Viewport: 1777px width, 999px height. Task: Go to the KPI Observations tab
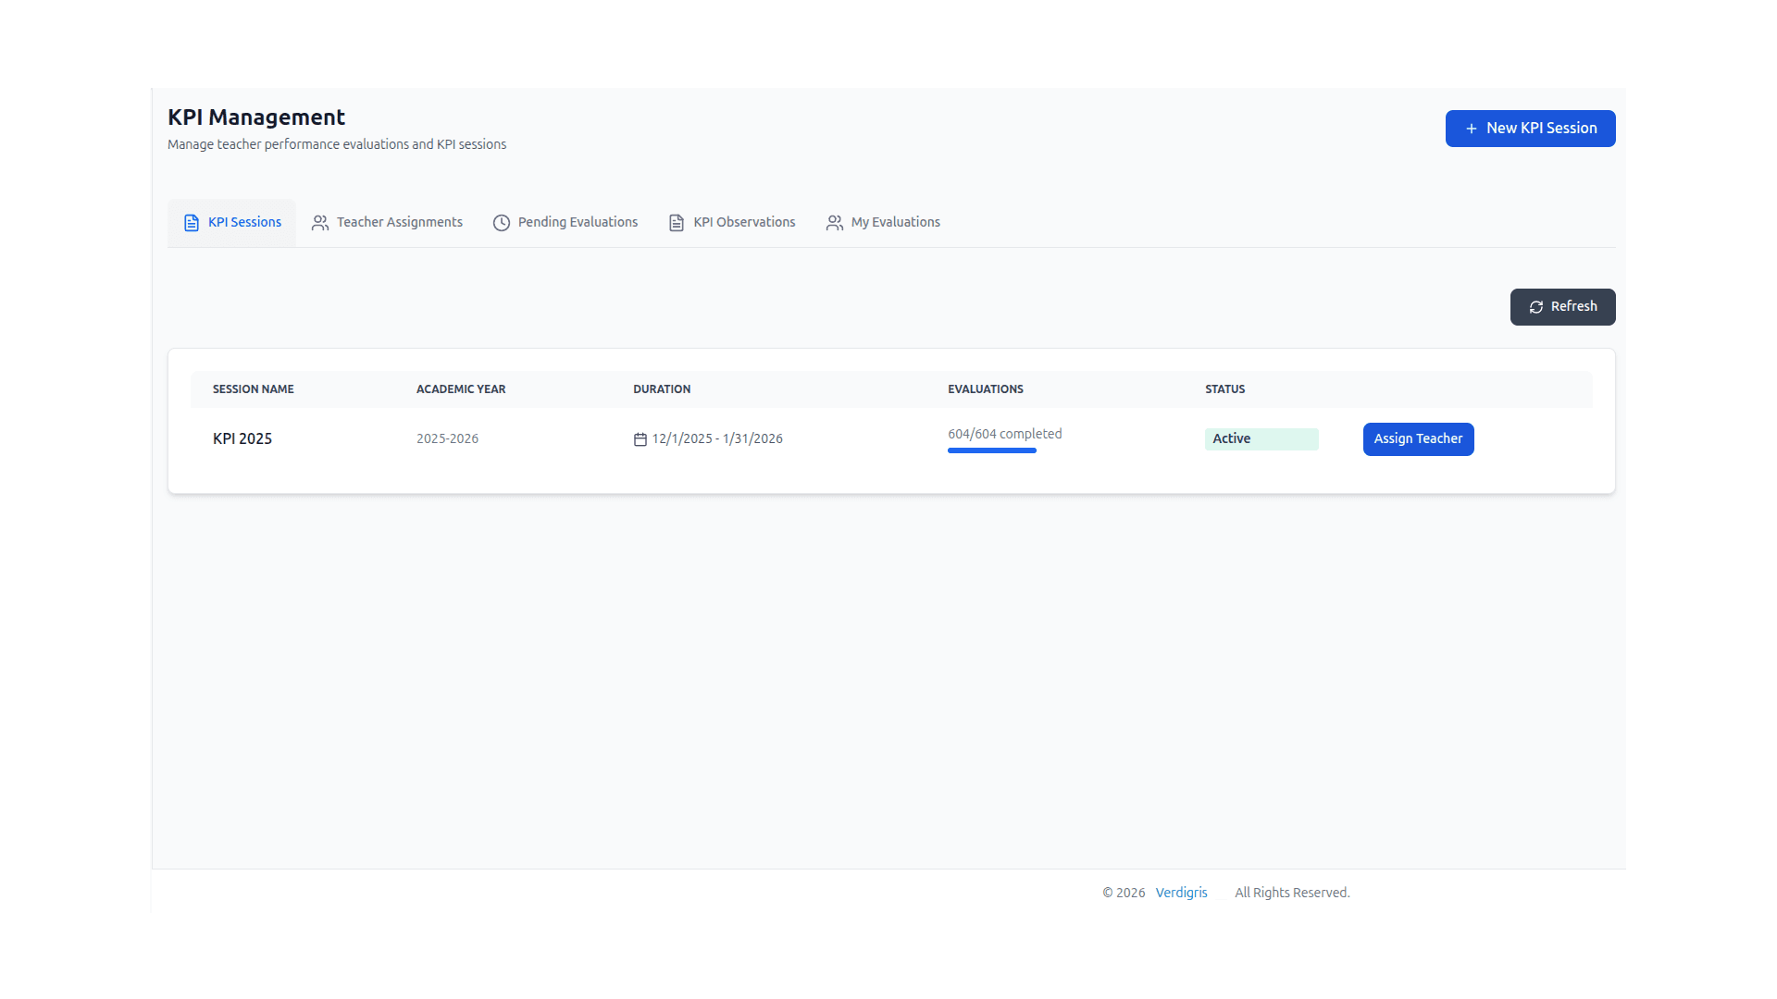(x=744, y=222)
